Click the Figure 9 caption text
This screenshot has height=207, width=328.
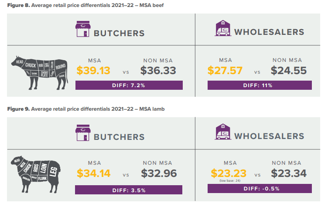[x=86, y=109]
